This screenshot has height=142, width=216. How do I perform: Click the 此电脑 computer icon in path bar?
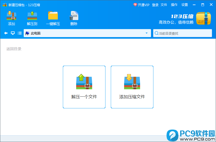click(x=27, y=33)
